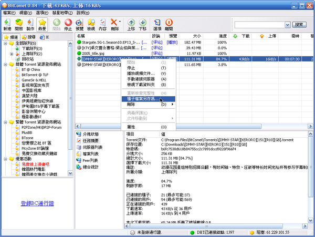Click the sidebar tree scroll-down arrow

point(70,173)
